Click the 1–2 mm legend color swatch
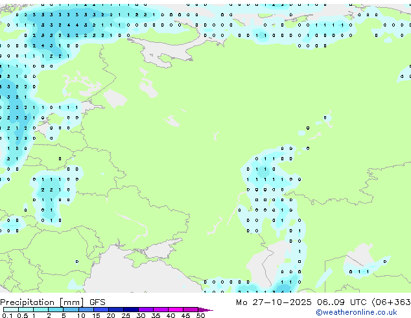Viewport: 411px width, 318px height. (x=41, y=310)
